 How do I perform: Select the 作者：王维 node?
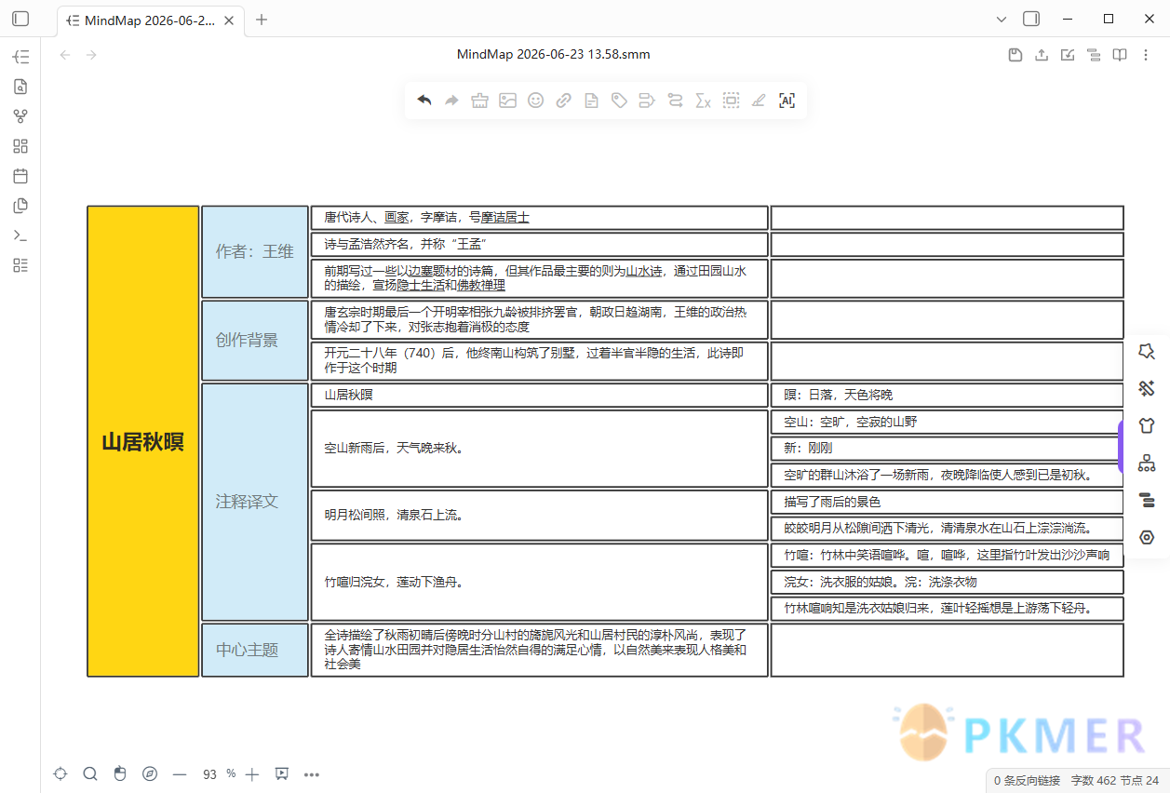255,251
